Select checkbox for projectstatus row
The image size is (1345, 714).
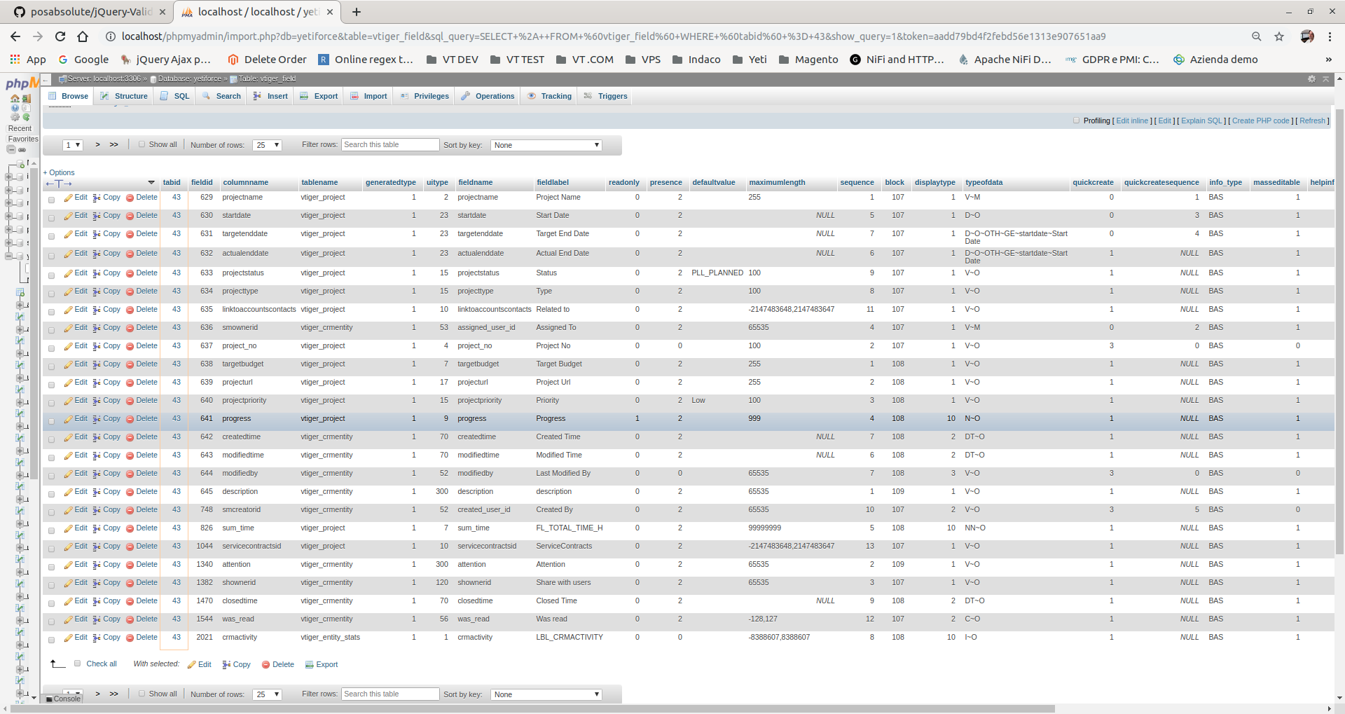coord(51,275)
